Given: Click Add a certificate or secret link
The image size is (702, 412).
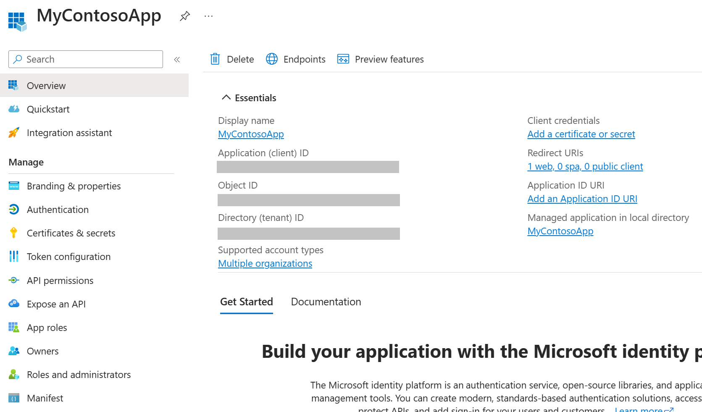Looking at the screenshot, I should pyautogui.click(x=581, y=134).
